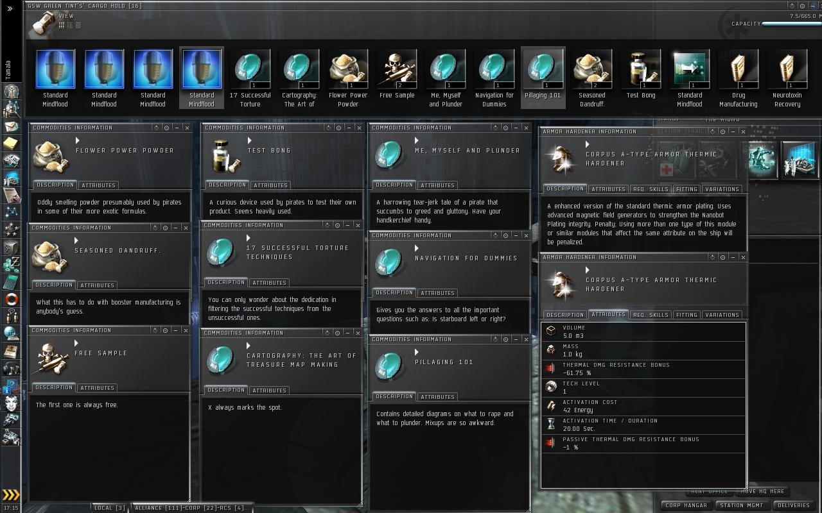Open the yellow notepad icon
The image size is (822, 513).
11,143
